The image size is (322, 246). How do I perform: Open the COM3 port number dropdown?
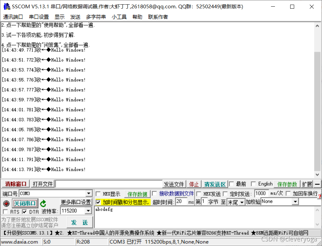(x=89, y=194)
